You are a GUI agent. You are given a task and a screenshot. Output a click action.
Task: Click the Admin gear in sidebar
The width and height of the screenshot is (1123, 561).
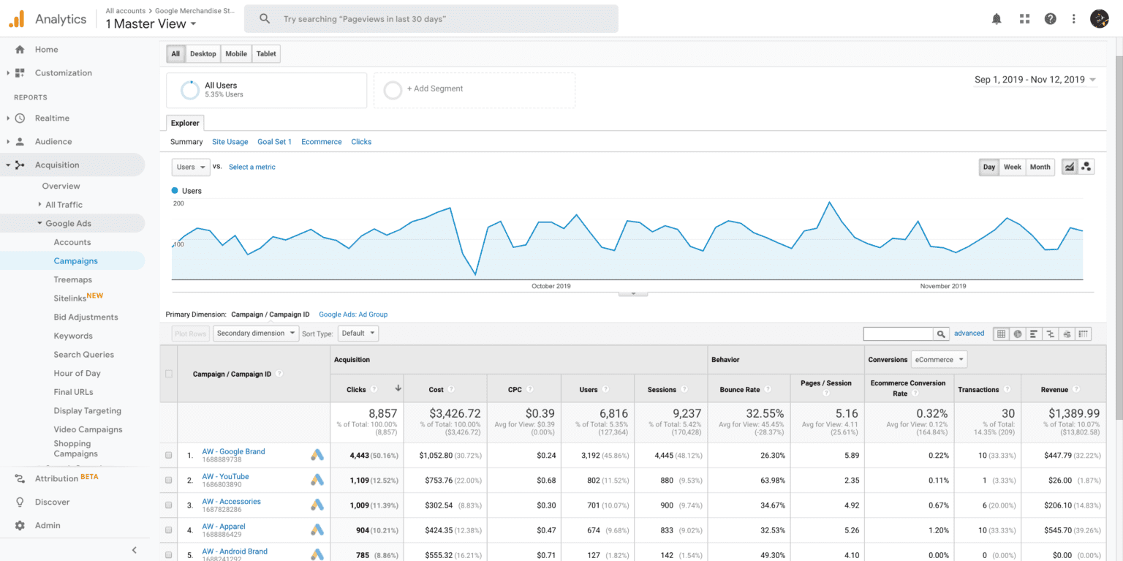[x=20, y=525]
